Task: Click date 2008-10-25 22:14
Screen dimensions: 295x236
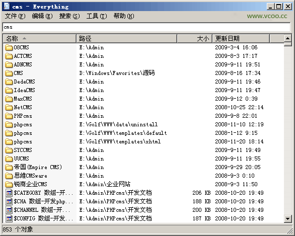Action: tap(239, 107)
